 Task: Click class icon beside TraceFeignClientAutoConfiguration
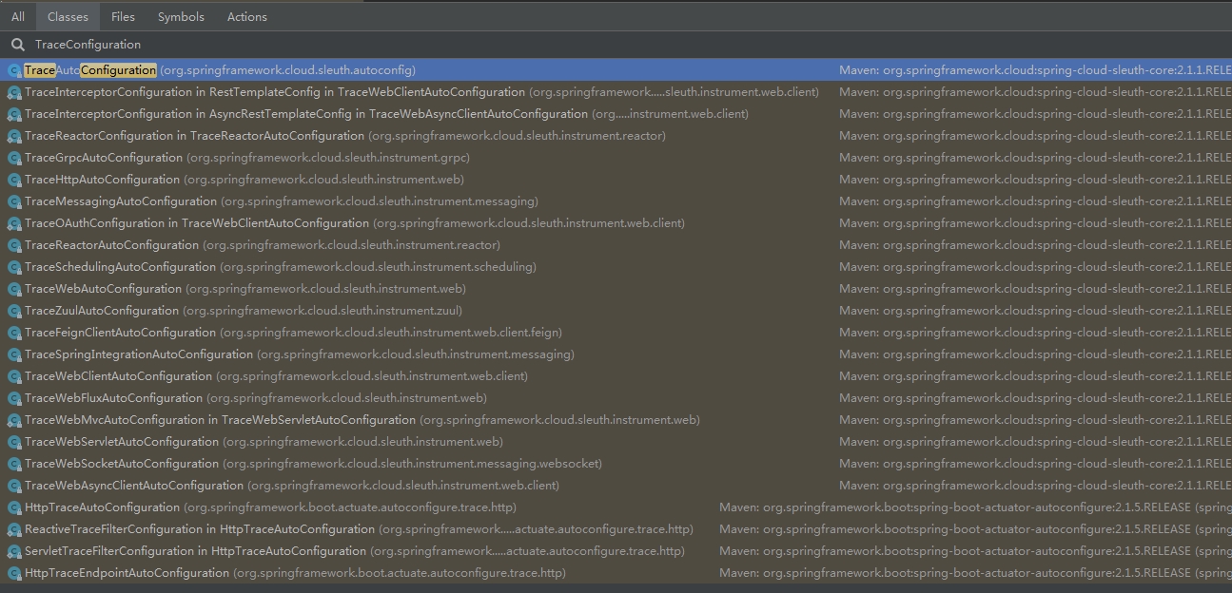click(x=14, y=333)
